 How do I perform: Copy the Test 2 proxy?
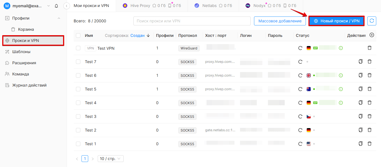[360, 130]
